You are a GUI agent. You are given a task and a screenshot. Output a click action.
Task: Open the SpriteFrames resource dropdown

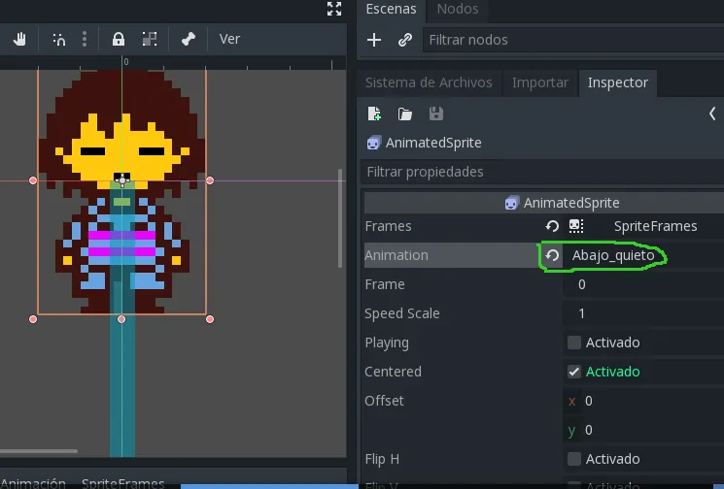pyautogui.click(x=656, y=226)
